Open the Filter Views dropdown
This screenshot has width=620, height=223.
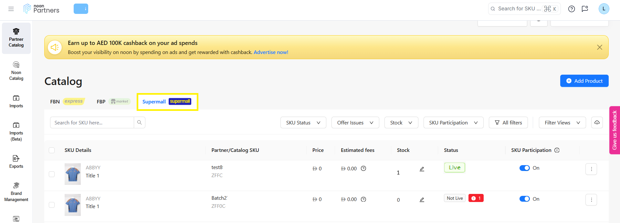coord(562,122)
